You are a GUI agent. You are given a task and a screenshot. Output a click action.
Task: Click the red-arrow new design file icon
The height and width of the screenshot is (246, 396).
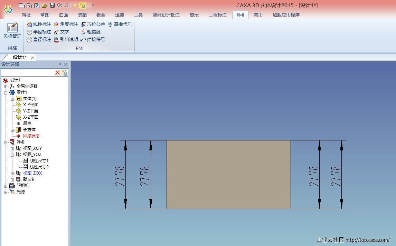point(29,5)
